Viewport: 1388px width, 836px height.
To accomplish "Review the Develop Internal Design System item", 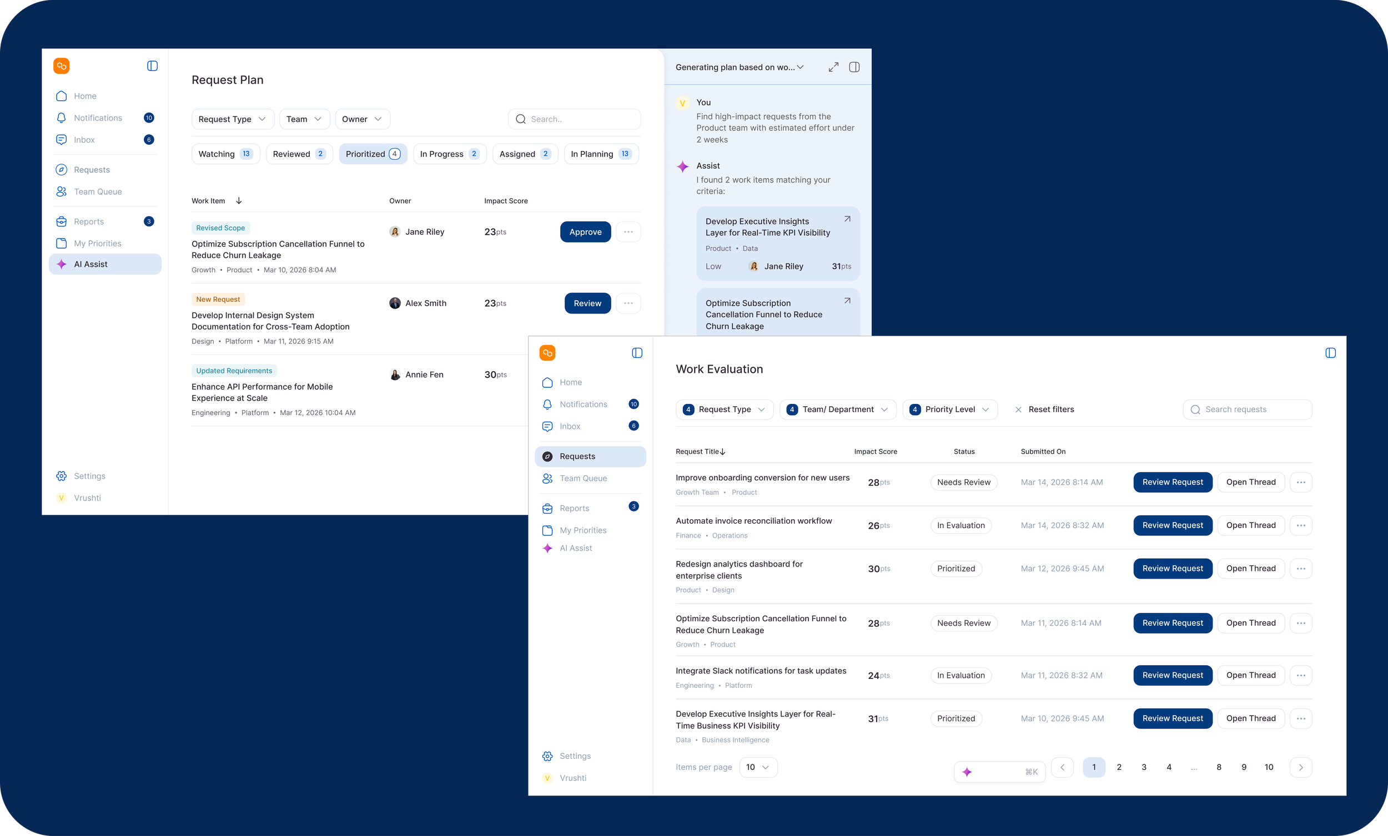I will point(587,303).
